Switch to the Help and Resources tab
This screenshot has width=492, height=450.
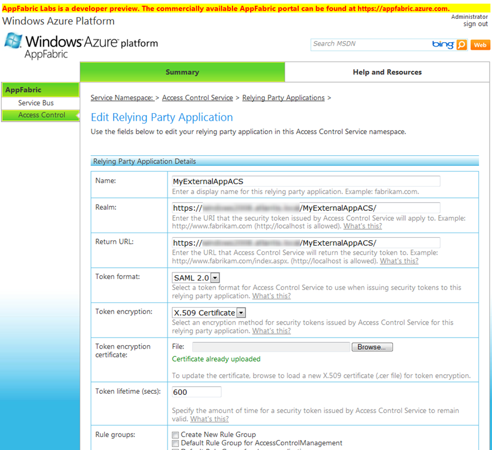point(387,71)
